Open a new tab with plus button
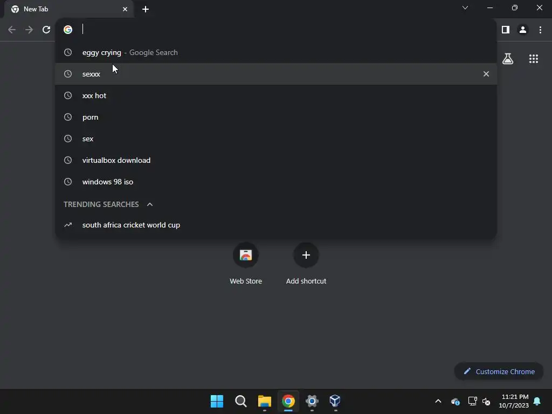The height and width of the screenshot is (414, 552). [146, 9]
